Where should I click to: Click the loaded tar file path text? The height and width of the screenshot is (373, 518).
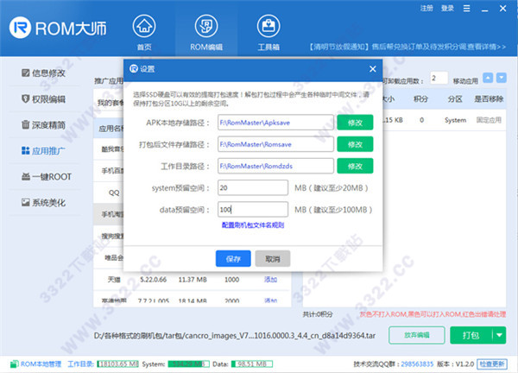(235, 336)
